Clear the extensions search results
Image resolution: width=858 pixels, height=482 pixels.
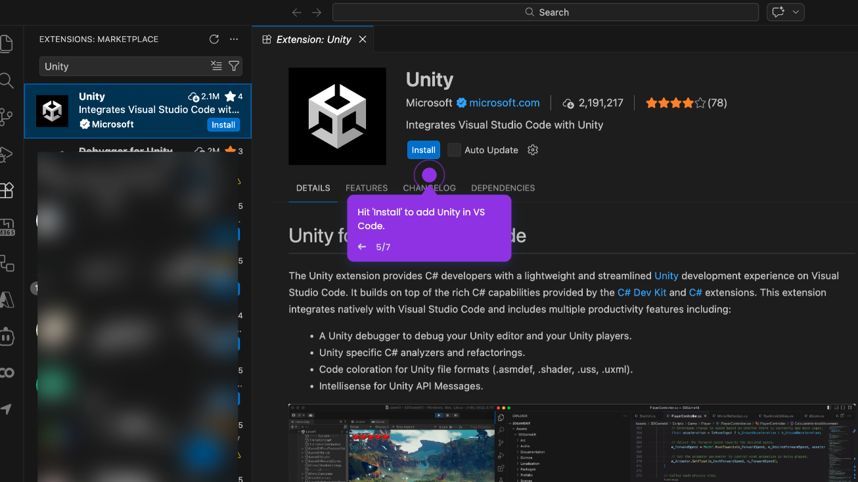216,66
